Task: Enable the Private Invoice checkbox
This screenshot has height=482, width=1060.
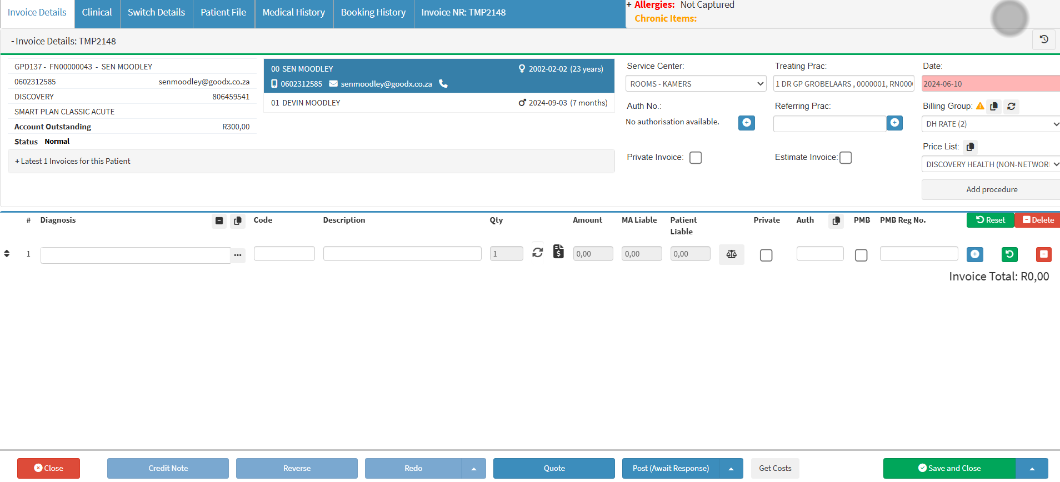Action: click(x=695, y=158)
